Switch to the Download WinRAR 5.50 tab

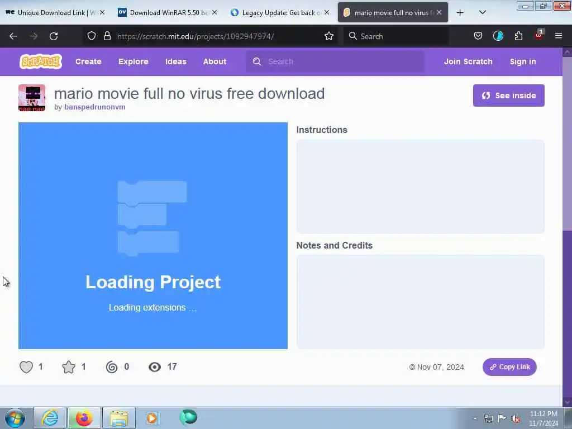click(168, 13)
